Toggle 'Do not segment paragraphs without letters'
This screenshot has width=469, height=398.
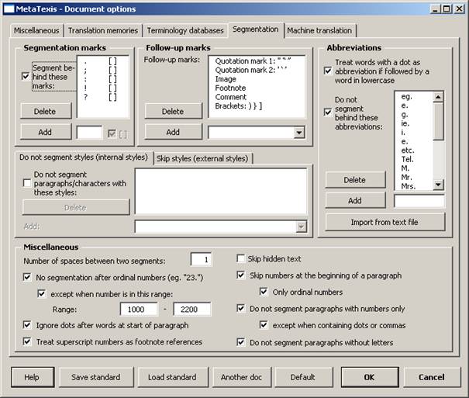point(240,342)
